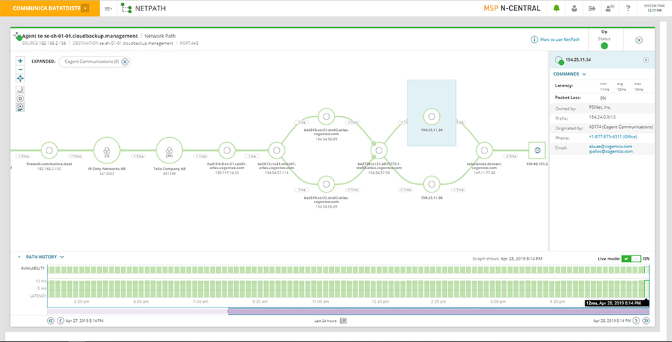
Task: Expand Telia Company AB node group
Action: [169, 150]
